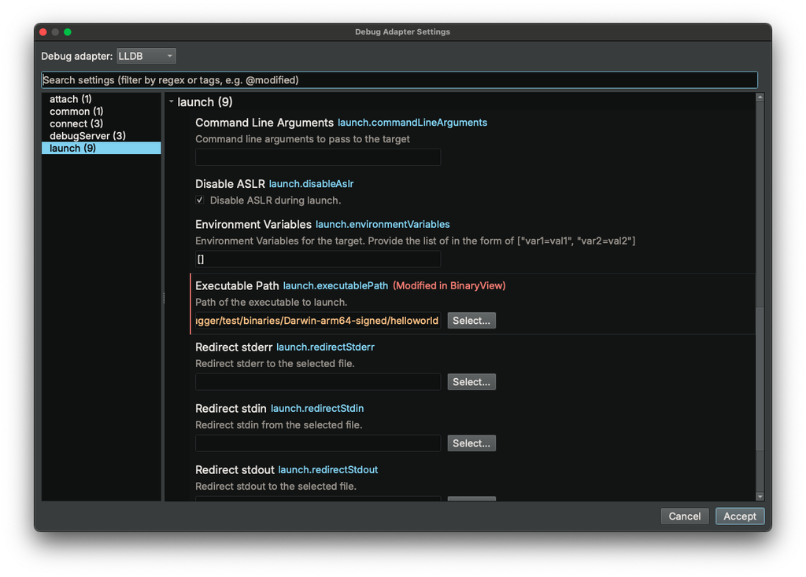
Task: Click the Environment Variables input field
Action: 317,259
